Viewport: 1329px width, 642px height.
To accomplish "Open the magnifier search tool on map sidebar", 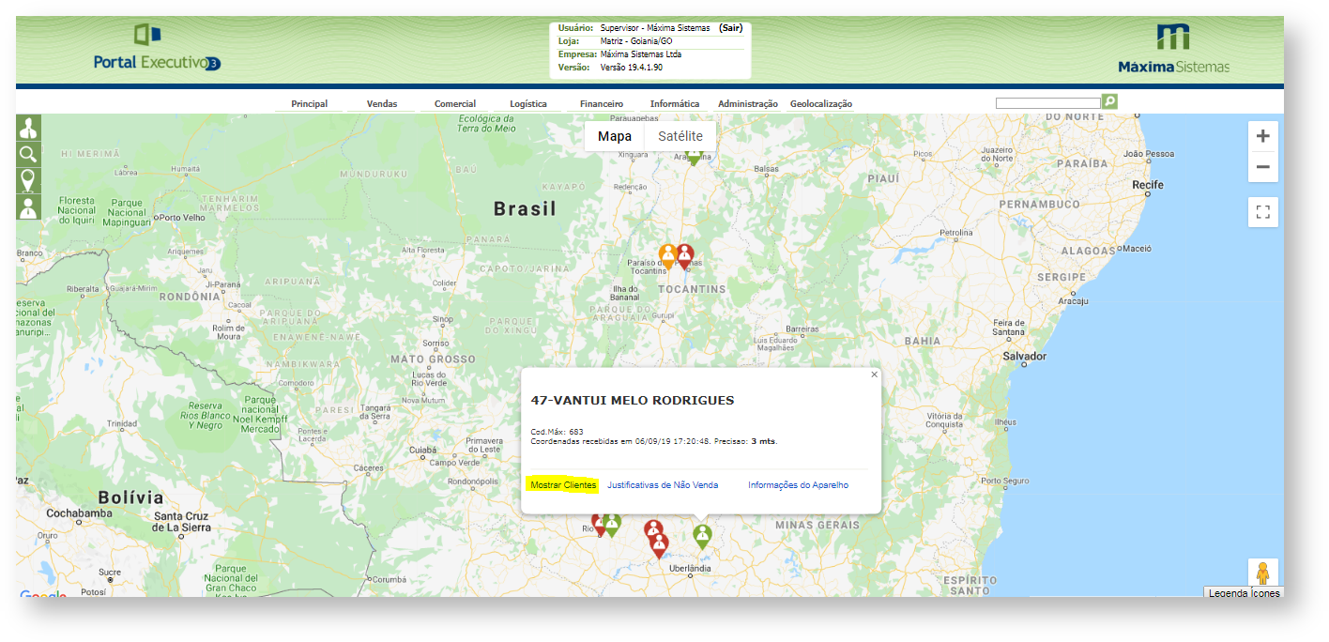I will [x=28, y=154].
